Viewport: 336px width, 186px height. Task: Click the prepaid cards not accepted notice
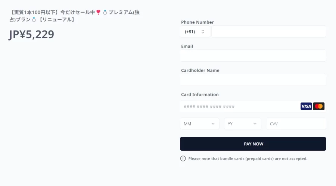(248, 159)
